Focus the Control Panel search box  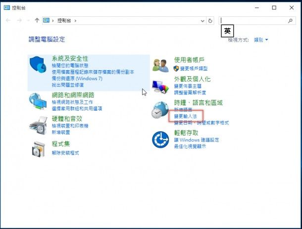(x=257, y=21)
